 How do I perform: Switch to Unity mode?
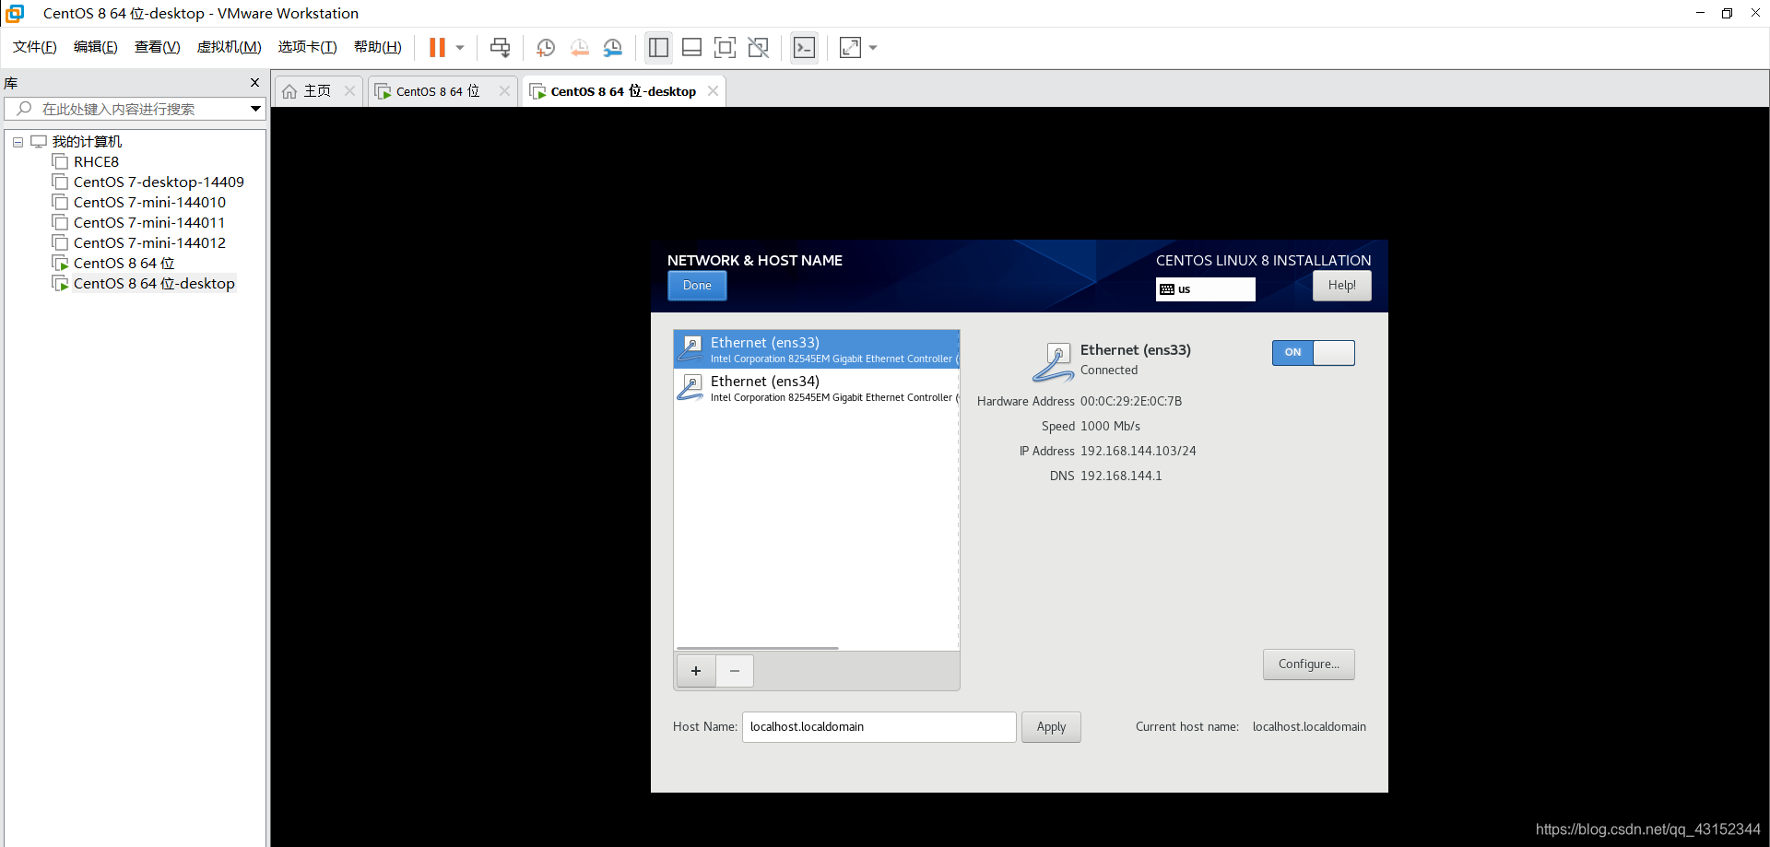(x=758, y=48)
